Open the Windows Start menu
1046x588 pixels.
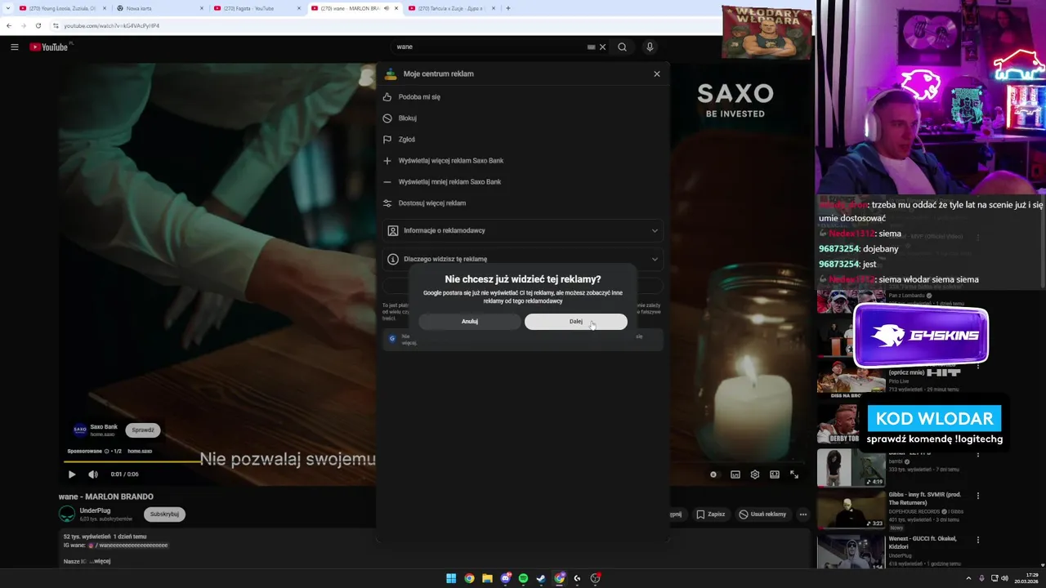coord(451,578)
